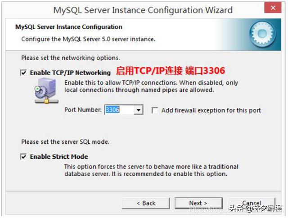Click the Port Number label

[83, 110]
